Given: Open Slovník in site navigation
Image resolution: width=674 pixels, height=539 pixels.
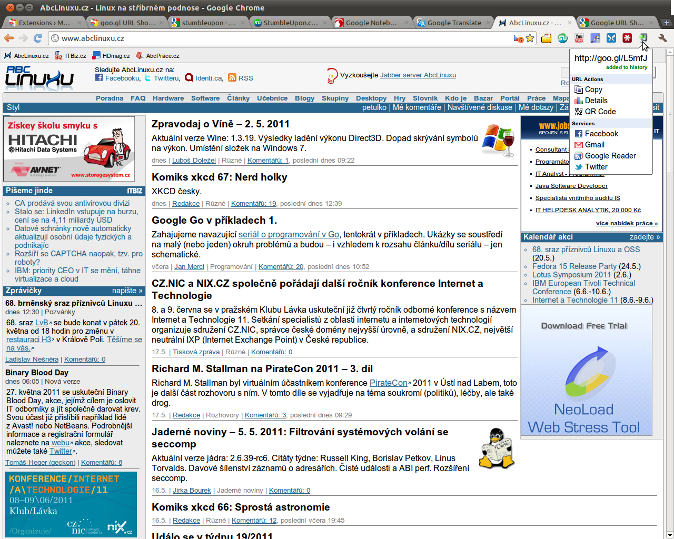Looking at the screenshot, I should pos(425,98).
